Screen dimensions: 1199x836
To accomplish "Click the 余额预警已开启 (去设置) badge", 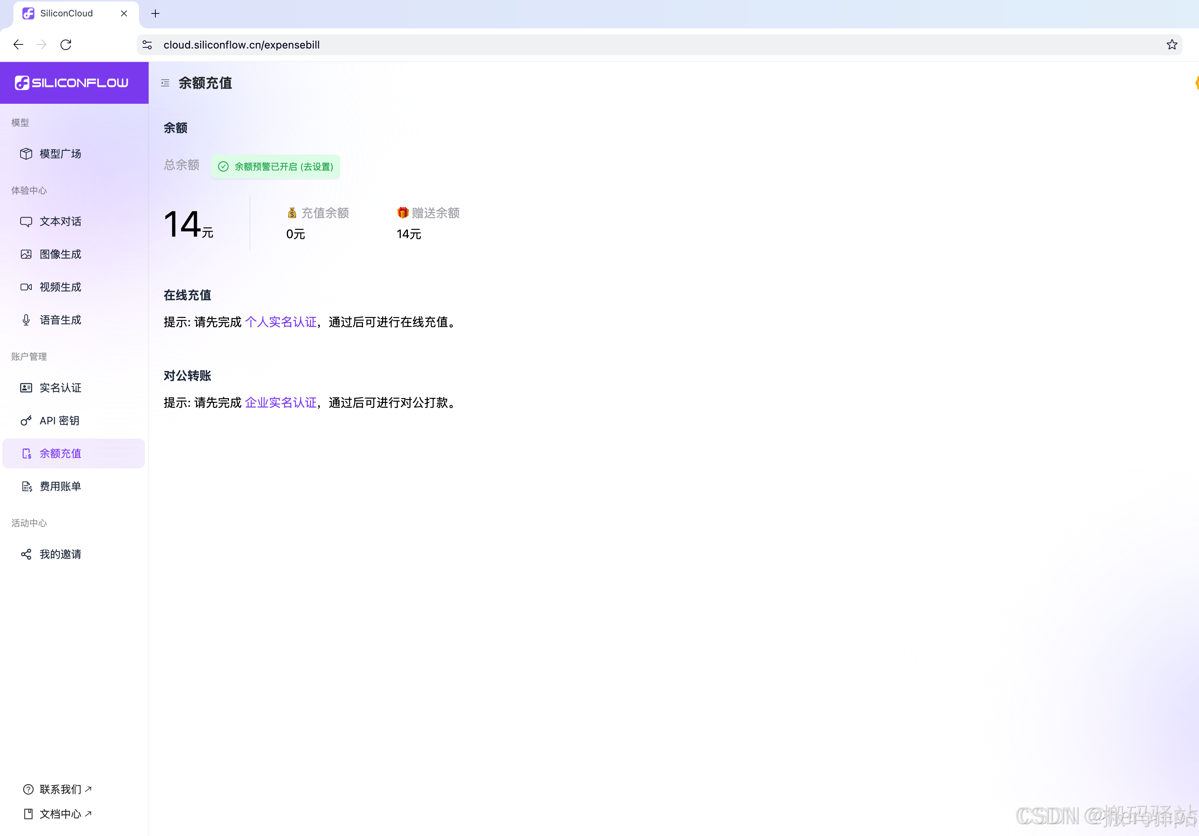I will [276, 166].
